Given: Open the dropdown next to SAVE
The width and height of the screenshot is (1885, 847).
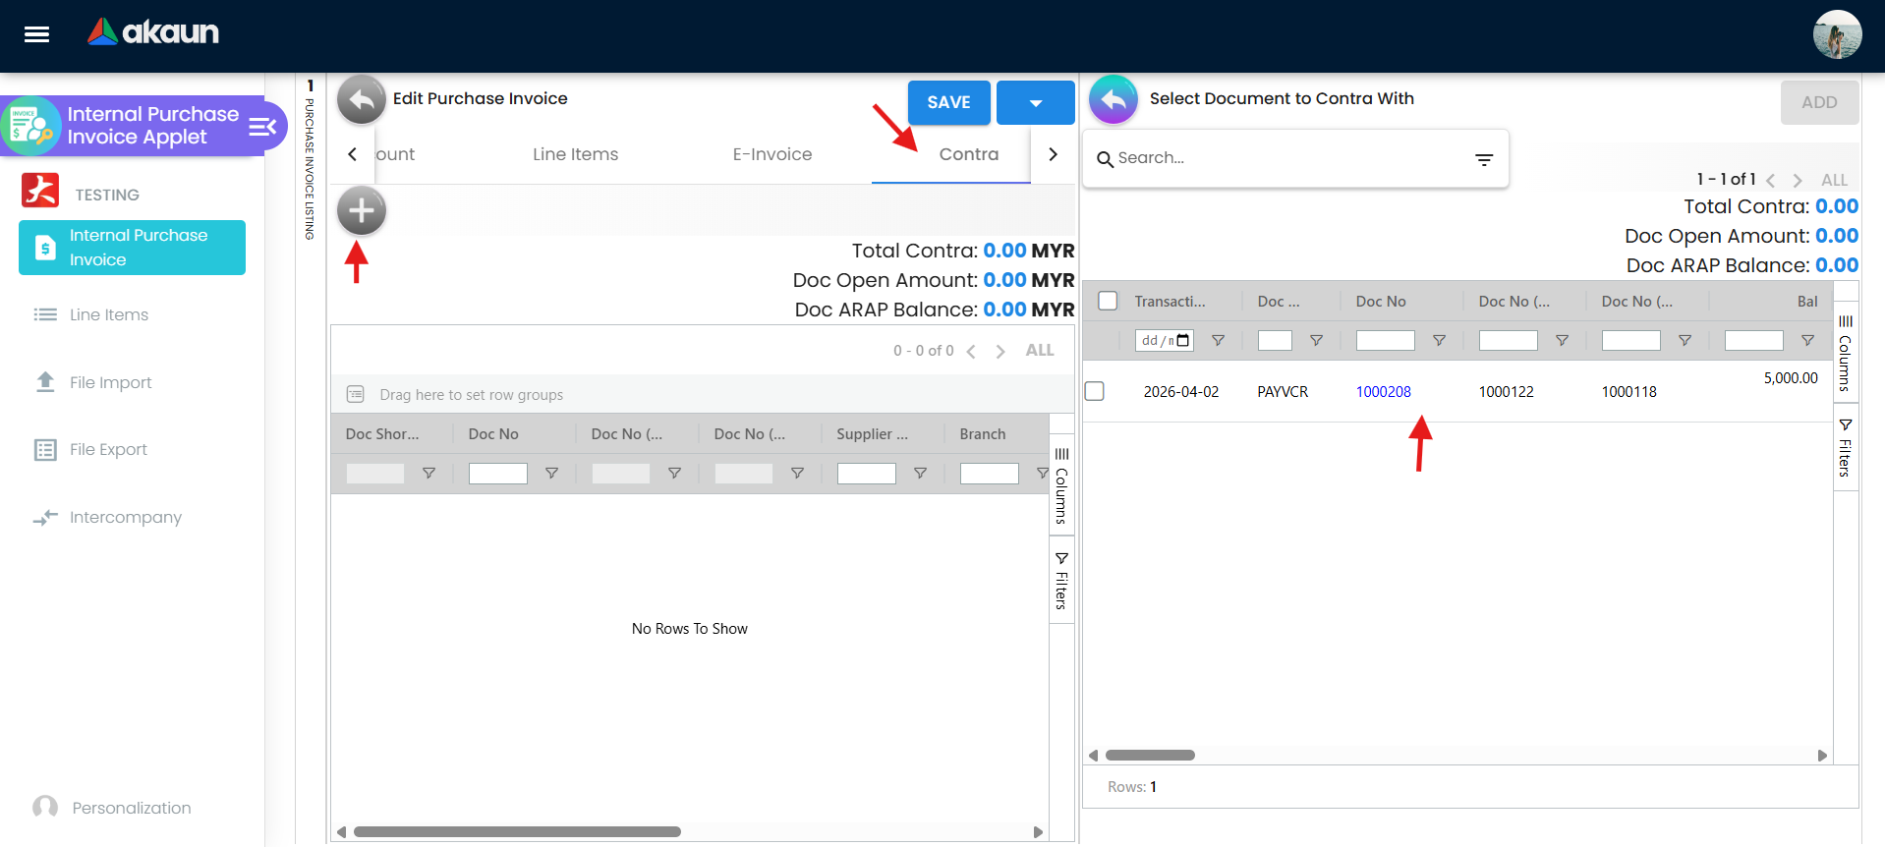Looking at the screenshot, I should pyautogui.click(x=1035, y=102).
